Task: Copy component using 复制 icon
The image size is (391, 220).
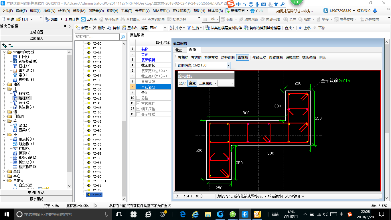Action: [113, 28]
